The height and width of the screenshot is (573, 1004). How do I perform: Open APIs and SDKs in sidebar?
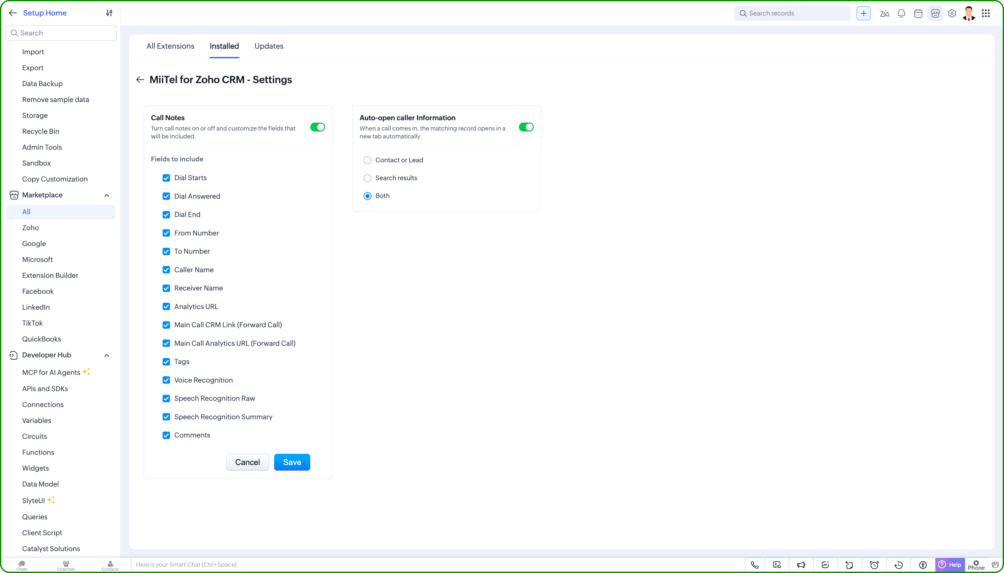pos(45,389)
